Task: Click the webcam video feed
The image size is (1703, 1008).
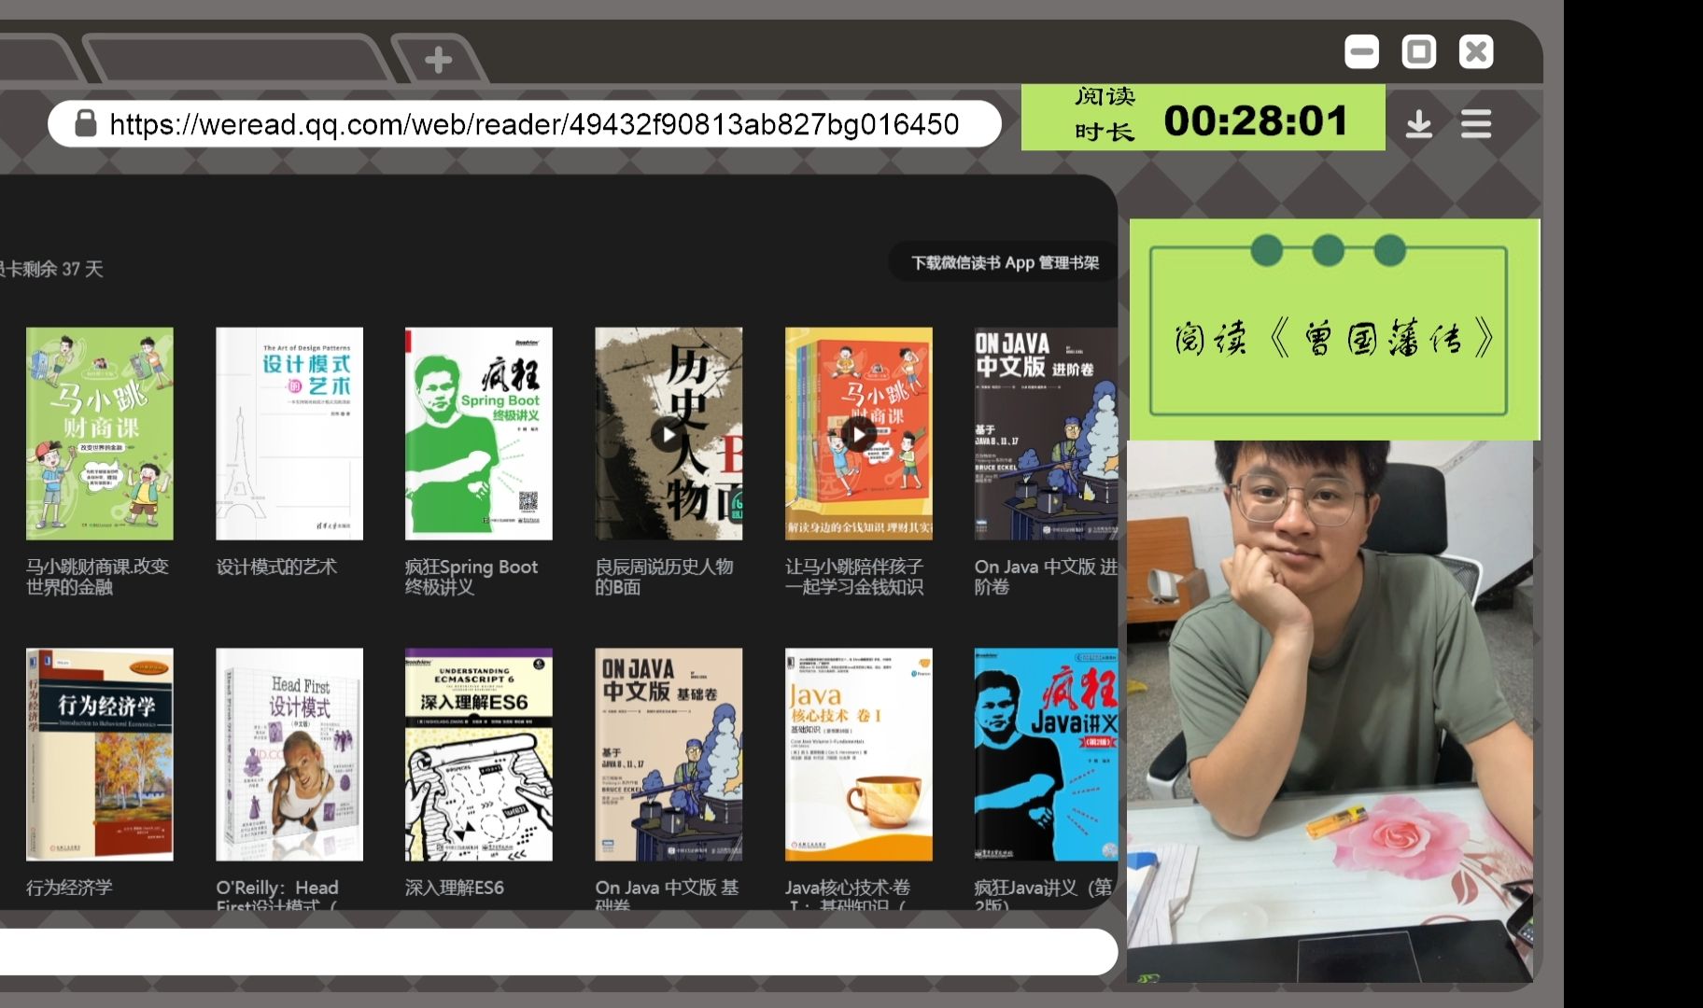Action: tap(1330, 711)
